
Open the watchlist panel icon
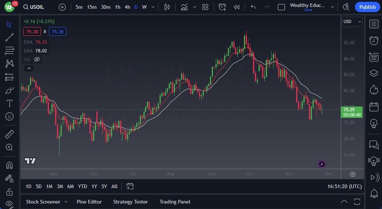click(374, 24)
